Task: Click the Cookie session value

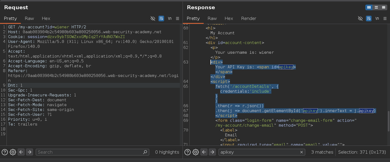Action: click(86, 37)
